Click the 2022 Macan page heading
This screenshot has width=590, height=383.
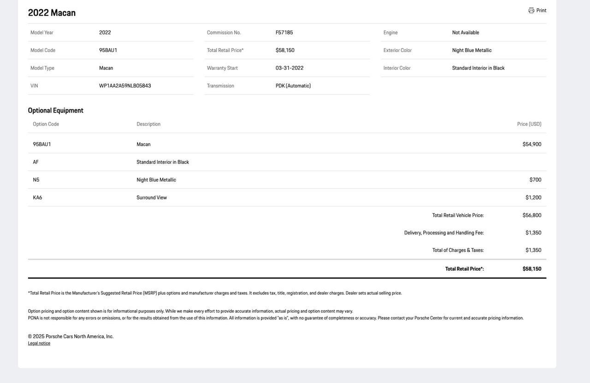coord(52,13)
